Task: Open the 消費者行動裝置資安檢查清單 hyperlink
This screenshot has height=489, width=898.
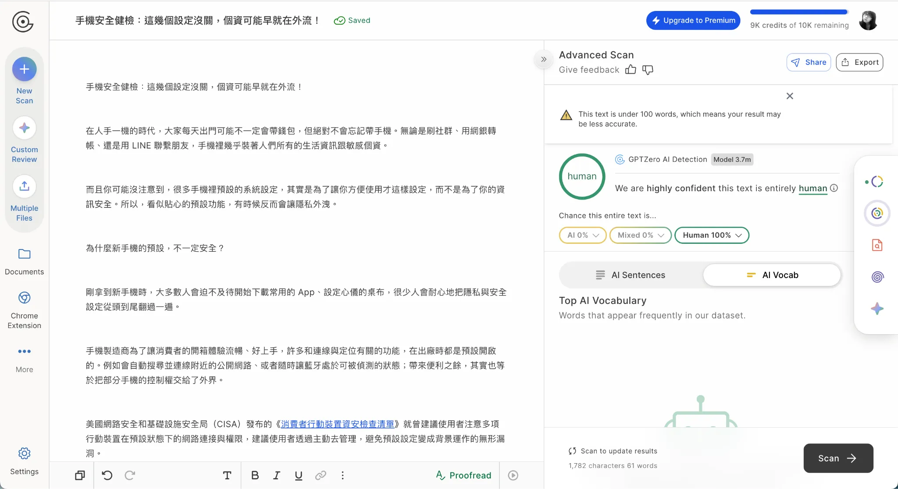Action: 338,424
